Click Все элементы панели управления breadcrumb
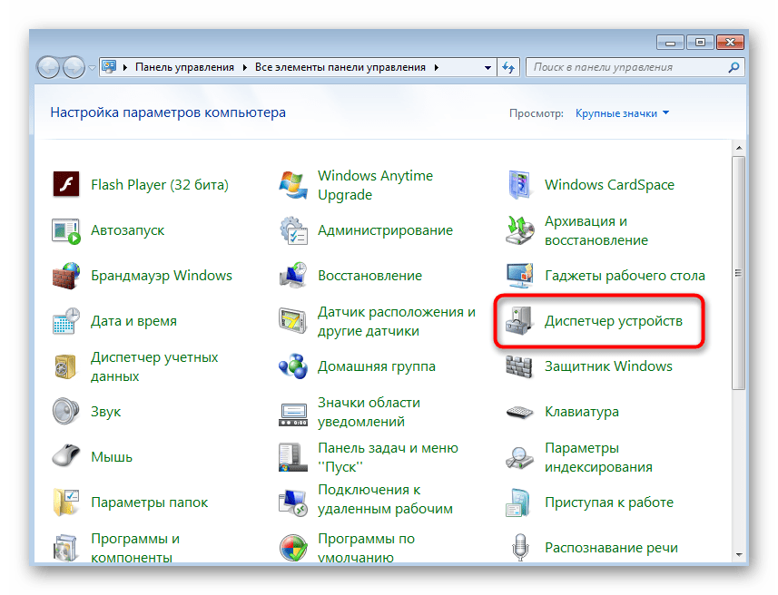Screen dimensions: 778x595 [x=340, y=67]
